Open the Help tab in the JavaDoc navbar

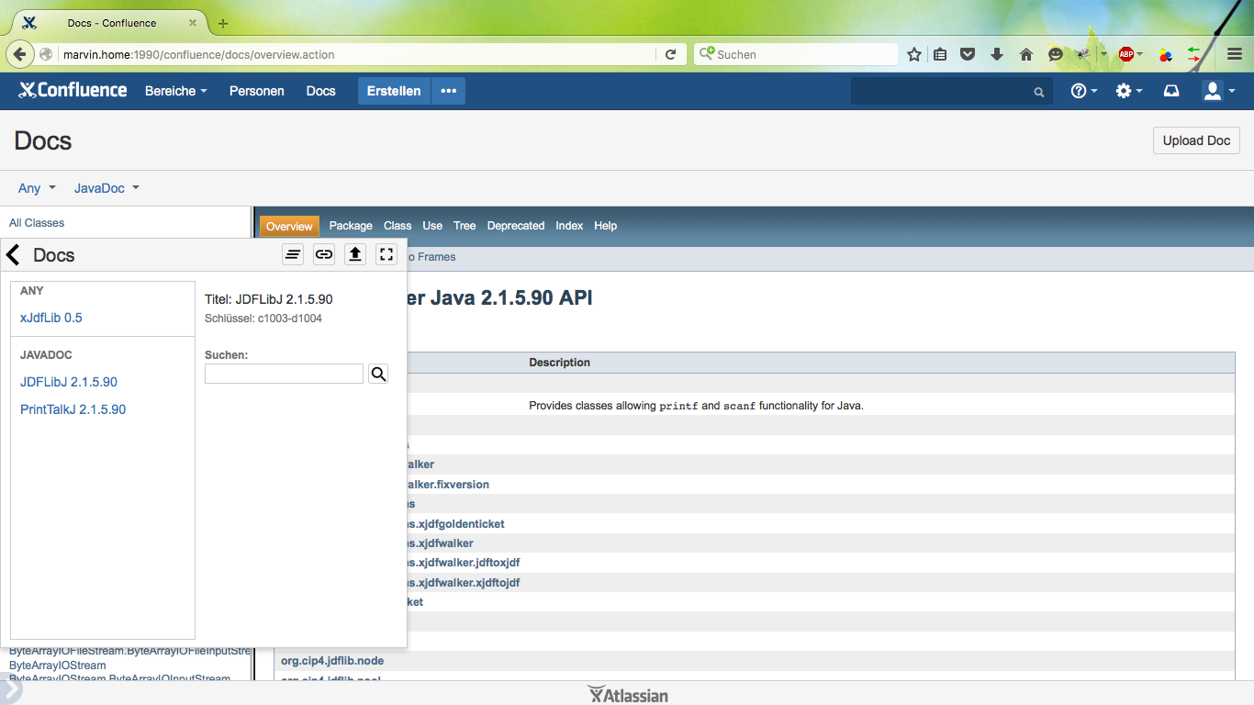click(605, 226)
